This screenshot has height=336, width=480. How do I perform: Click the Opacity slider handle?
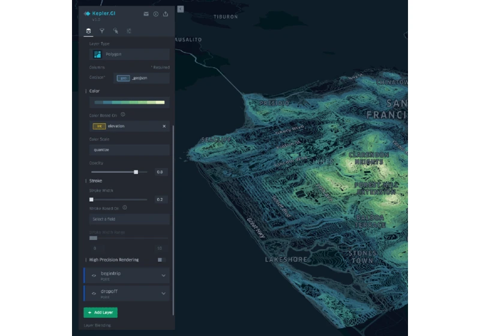(x=136, y=172)
